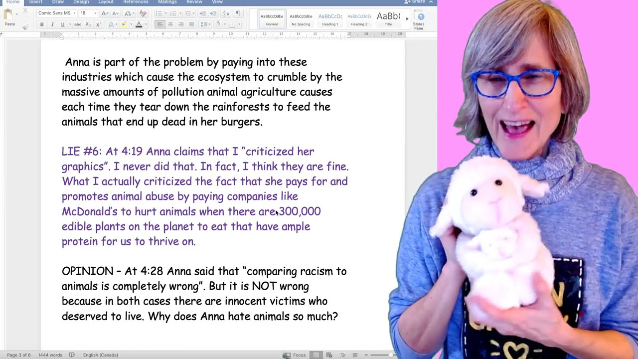The width and height of the screenshot is (638, 359).
Task: Click the 1444 words count
Action: [49, 355]
